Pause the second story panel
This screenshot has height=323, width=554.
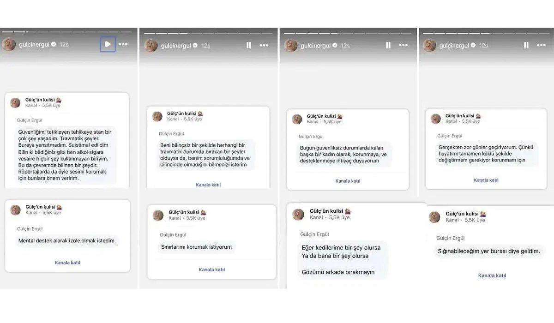[x=249, y=45]
